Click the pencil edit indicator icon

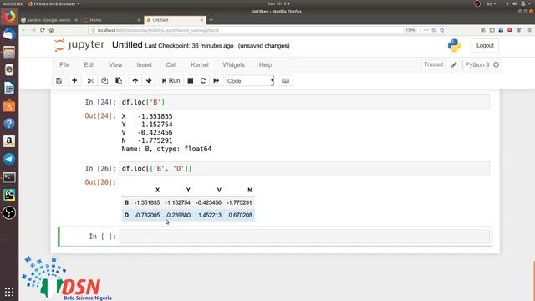coord(454,65)
